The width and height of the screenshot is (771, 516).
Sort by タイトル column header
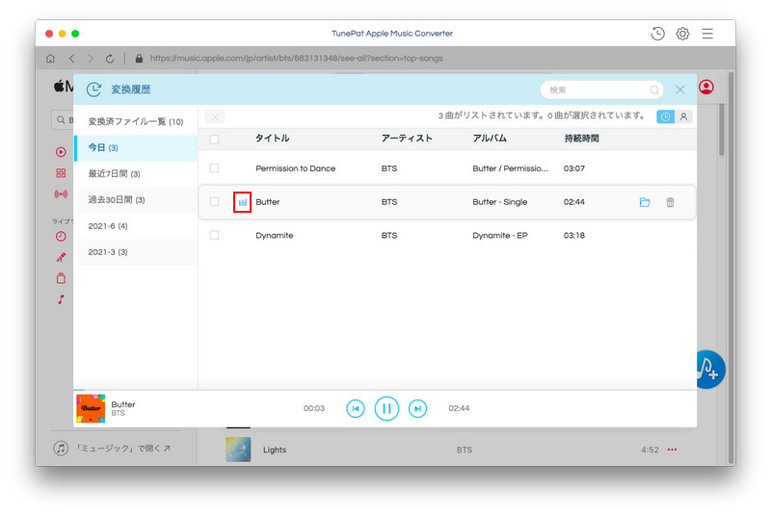pos(272,139)
